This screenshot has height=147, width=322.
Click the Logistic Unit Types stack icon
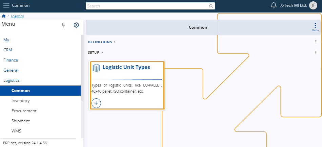[x=97, y=68]
